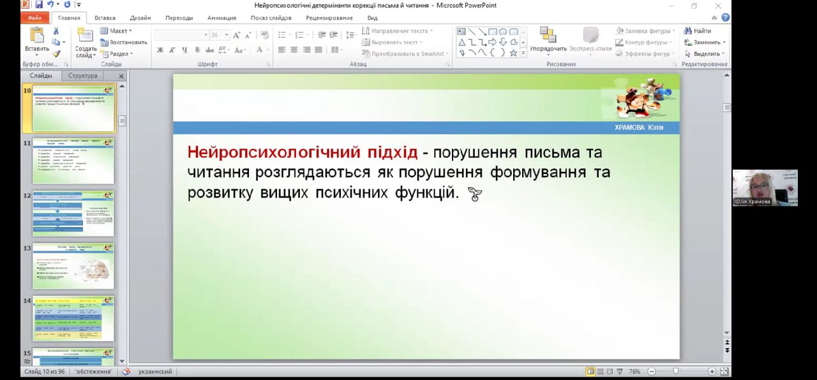The height and width of the screenshot is (380, 817).
Task: Open the Layout (Макет) dropdown
Action: [x=116, y=31]
